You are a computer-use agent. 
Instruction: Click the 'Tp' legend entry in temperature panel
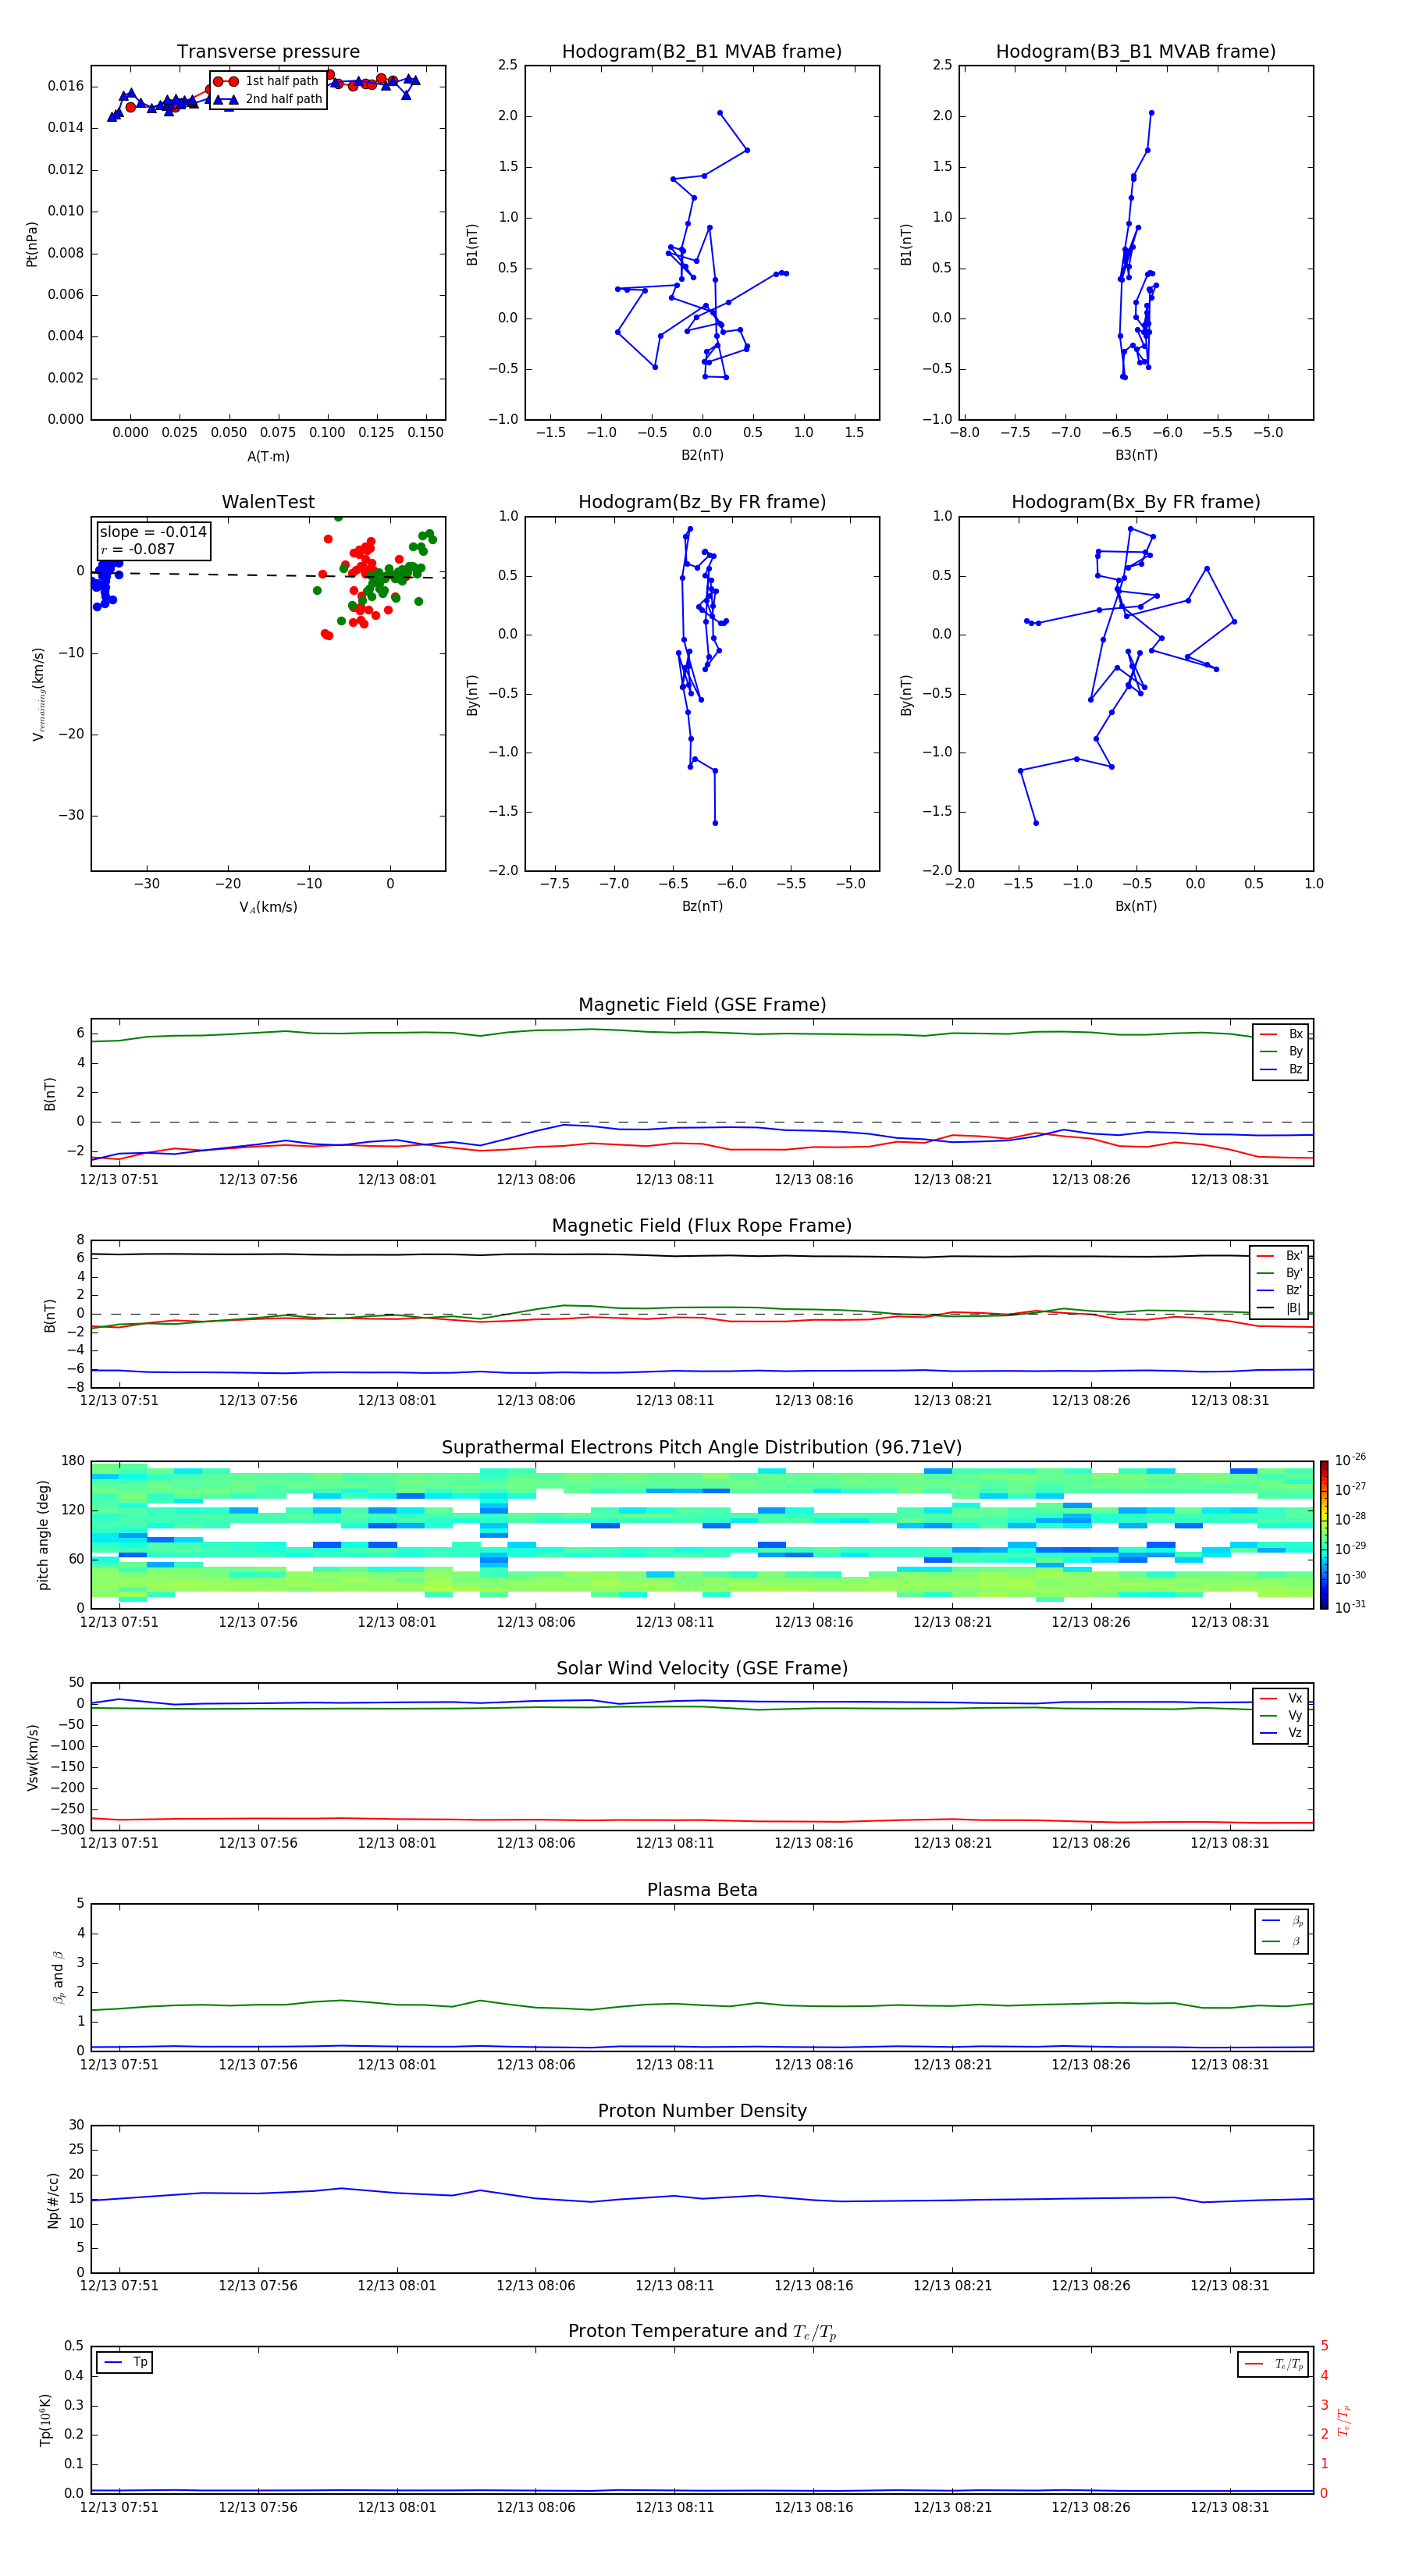[125, 2362]
